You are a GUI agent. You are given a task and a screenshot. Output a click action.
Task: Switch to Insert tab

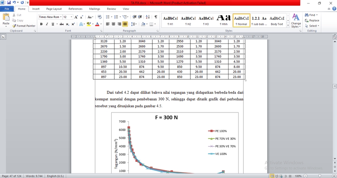click(36, 9)
